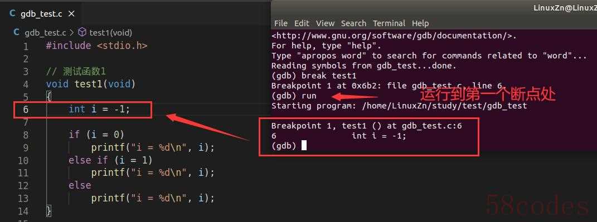Close the gdb_test.c editor tab
Viewport: 597px width, 222px height.
pyautogui.click(x=71, y=14)
